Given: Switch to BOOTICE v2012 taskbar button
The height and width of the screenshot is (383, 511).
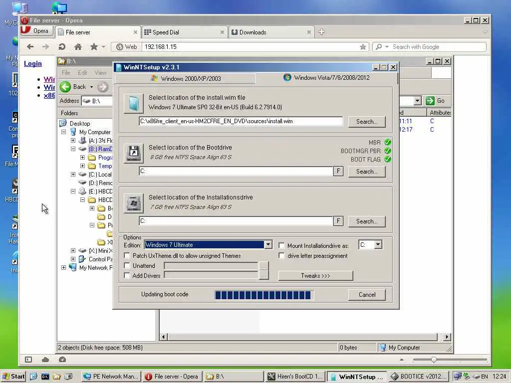Looking at the screenshot, I should tap(419, 377).
